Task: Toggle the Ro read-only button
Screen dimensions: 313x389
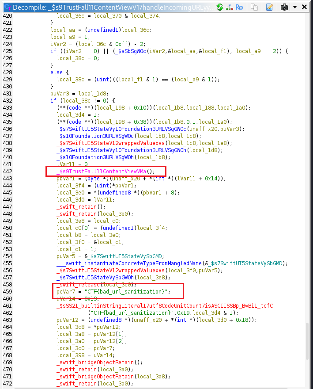Action: pyautogui.click(x=239, y=7)
